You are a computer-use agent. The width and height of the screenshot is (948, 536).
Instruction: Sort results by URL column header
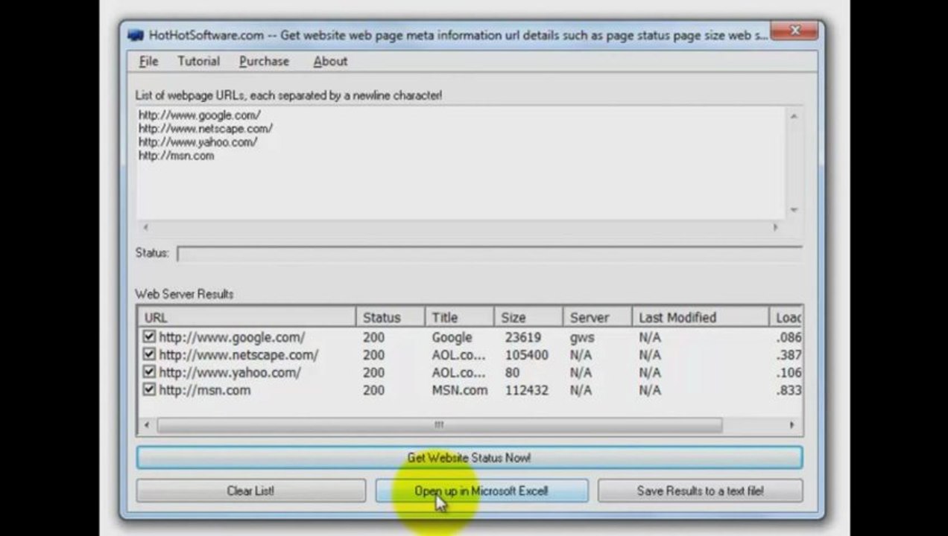[x=247, y=317]
